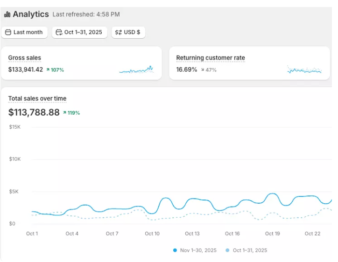Click the Returning customer rate sparkline
This screenshot has width=338, height=262.
[x=304, y=69]
